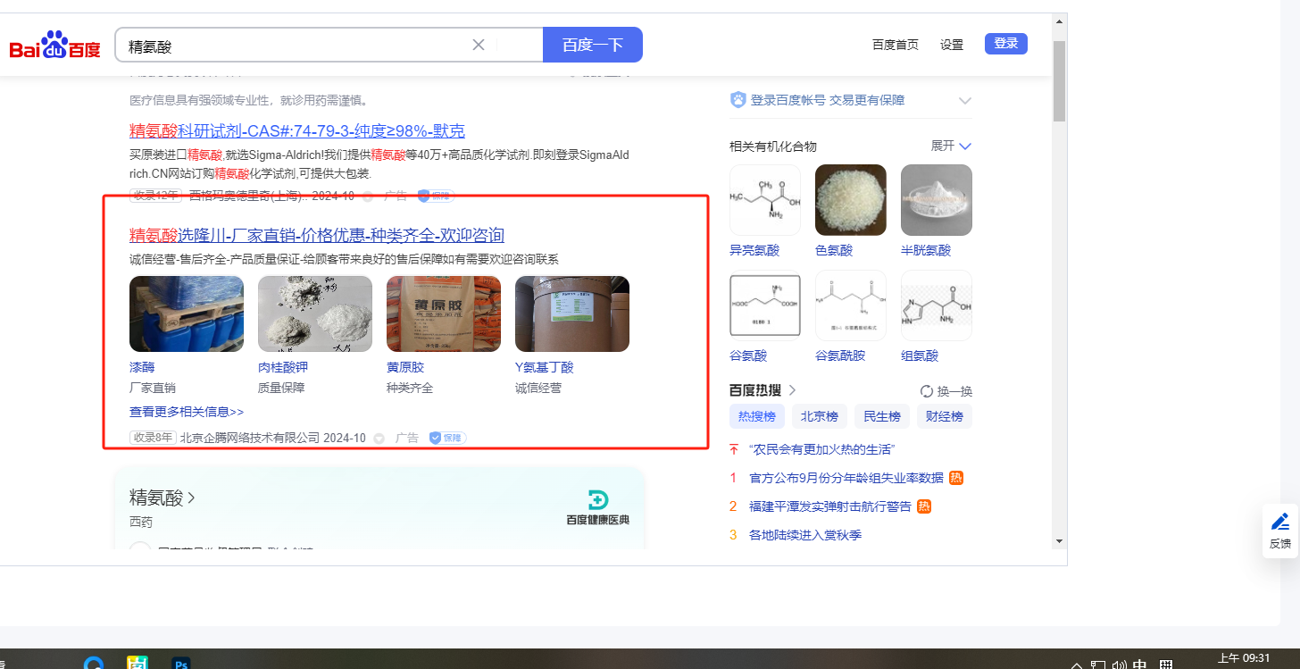Open the 谷氨酸 structure thumbnail

tap(765, 305)
